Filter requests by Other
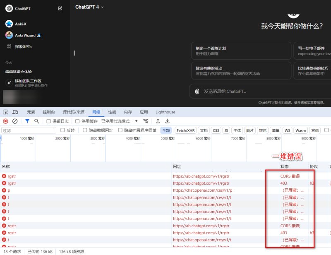Screen dimensions: 331x255 [315, 130]
